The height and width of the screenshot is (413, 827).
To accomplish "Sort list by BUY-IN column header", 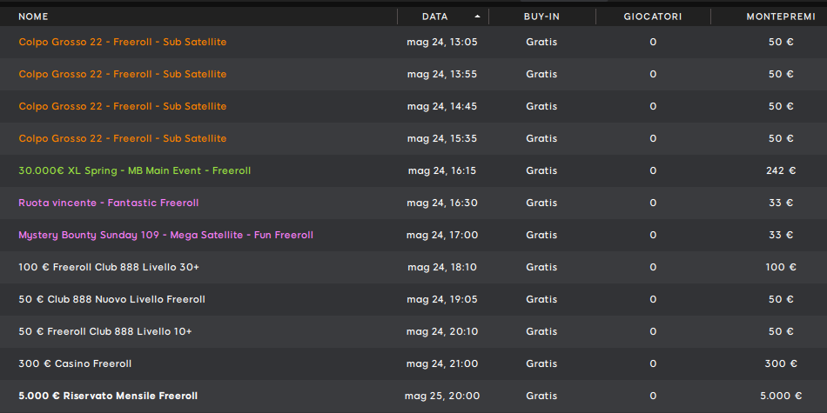I will (x=541, y=17).
